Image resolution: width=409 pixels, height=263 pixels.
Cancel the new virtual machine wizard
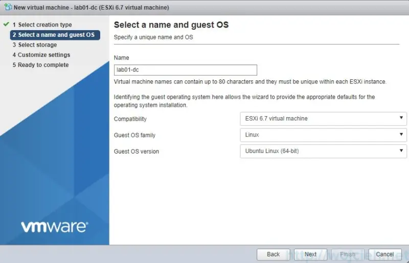click(x=385, y=254)
